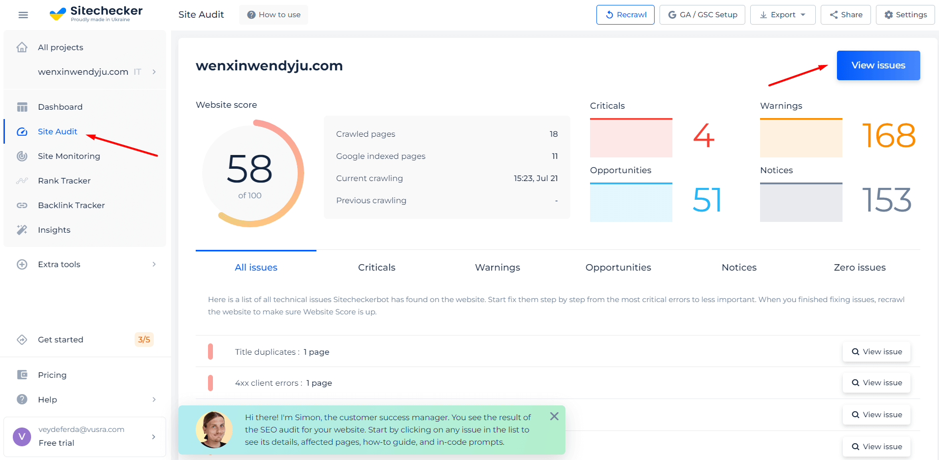Open the Pricing page link
Screen dimensions: 939x460
pyautogui.click(x=52, y=375)
